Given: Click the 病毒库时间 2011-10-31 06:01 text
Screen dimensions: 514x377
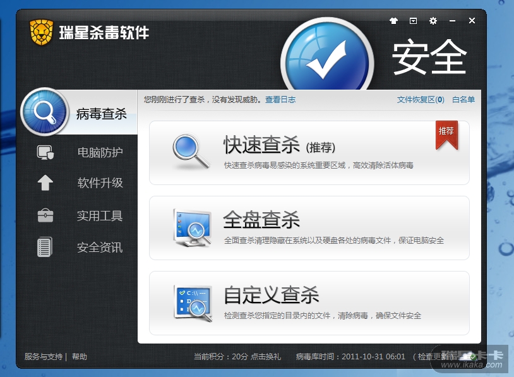Looking at the screenshot, I should click(x=350, y=356).
